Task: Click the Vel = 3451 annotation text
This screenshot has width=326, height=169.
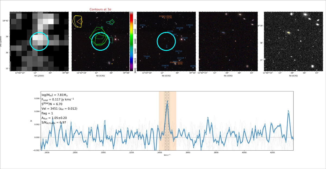Action: click(59, 109)
